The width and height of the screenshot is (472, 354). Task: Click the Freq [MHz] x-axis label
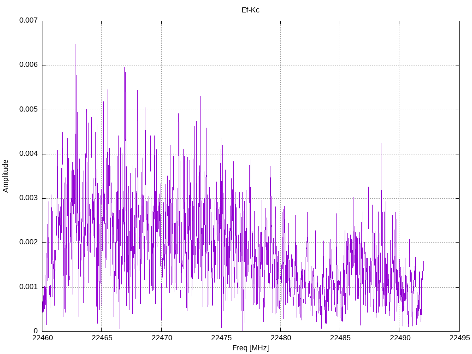pyautogui.click(x=250, y=348)
